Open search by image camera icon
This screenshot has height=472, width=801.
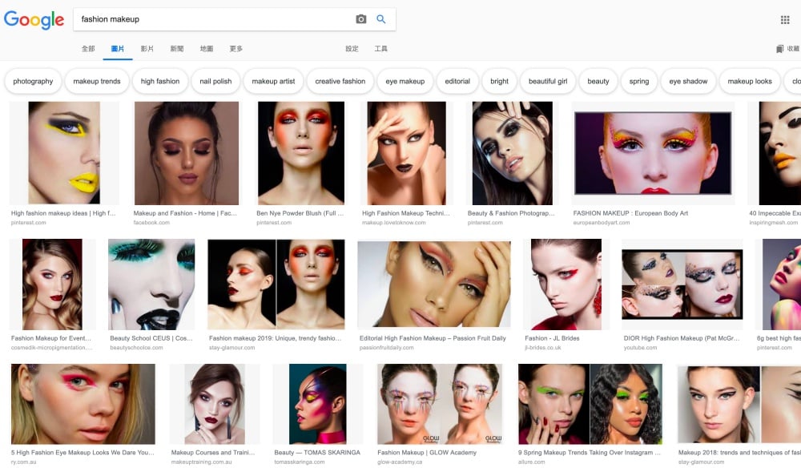361,19
